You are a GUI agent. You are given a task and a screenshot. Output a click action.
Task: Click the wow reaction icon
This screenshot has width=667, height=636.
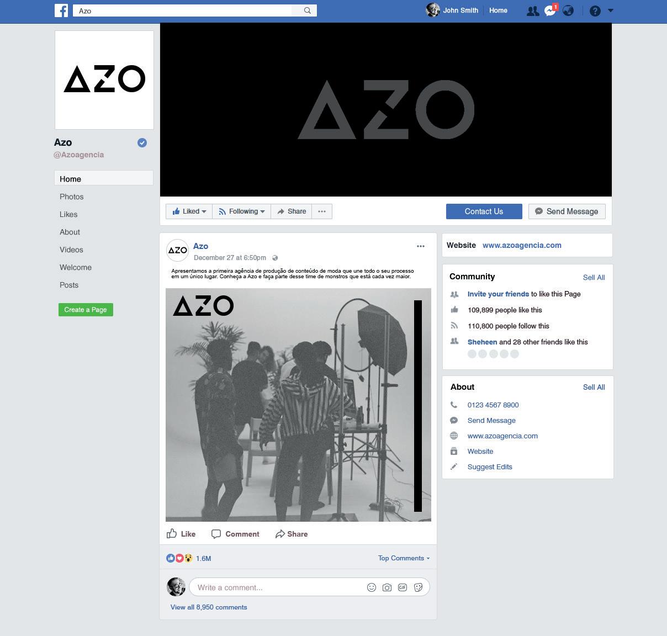tap(188, 558)
